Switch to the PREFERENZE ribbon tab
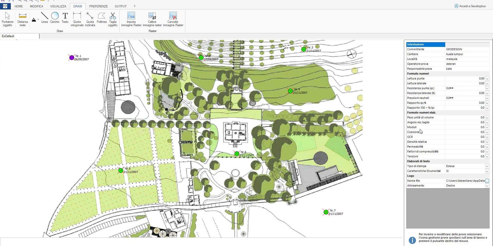Image resolution: width=493 pixels, height=246 pixels. pos(98,6)
